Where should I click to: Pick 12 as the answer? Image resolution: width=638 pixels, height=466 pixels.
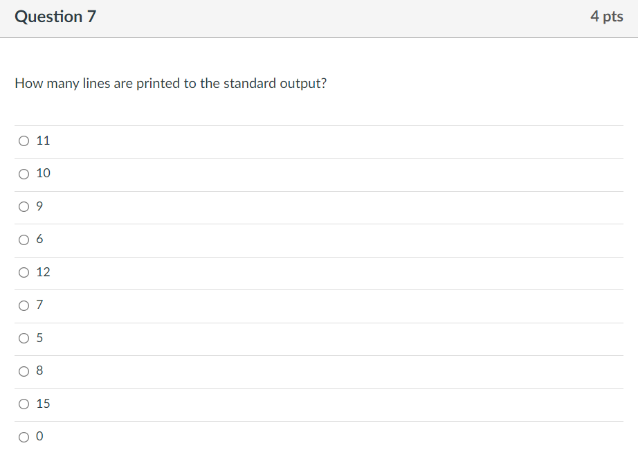point(24,273)
